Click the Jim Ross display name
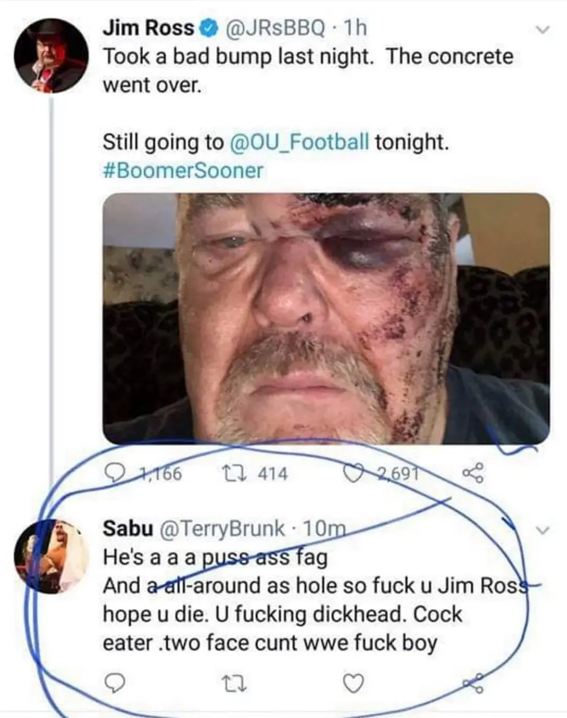Image resolution: width=567 pixels, height=718 pixels. [x=149, y=28]
